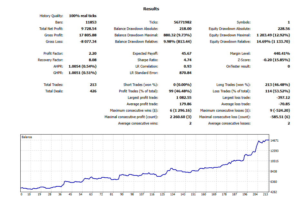
Task: Select Balance Drawdown Absolute value 218.00
Action: [x=185, y=29]
